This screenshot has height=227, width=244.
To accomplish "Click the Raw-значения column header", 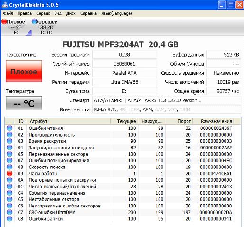I will 213,121.
